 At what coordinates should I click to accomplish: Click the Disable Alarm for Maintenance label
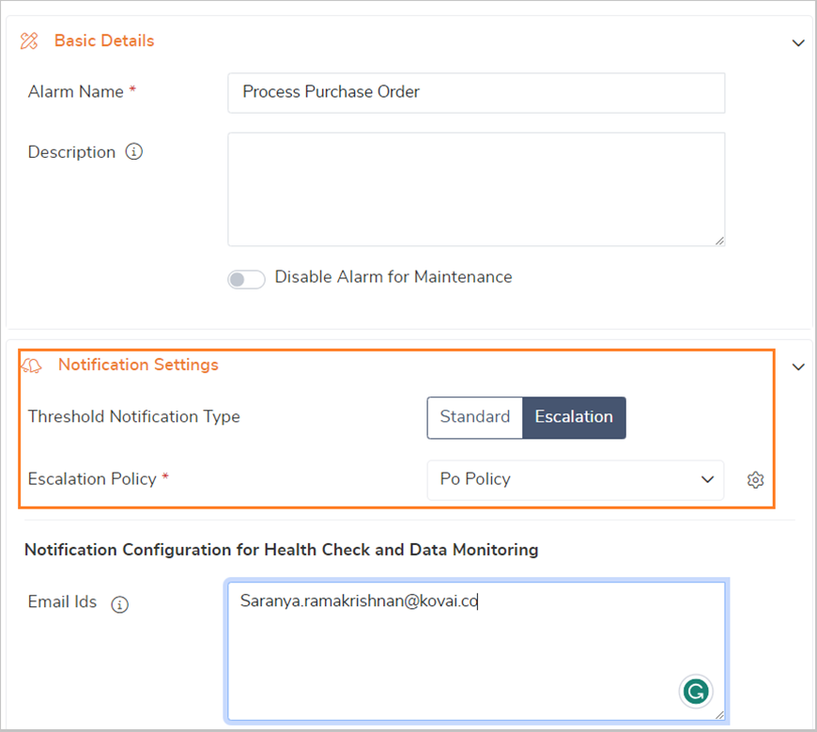[393, 277]
